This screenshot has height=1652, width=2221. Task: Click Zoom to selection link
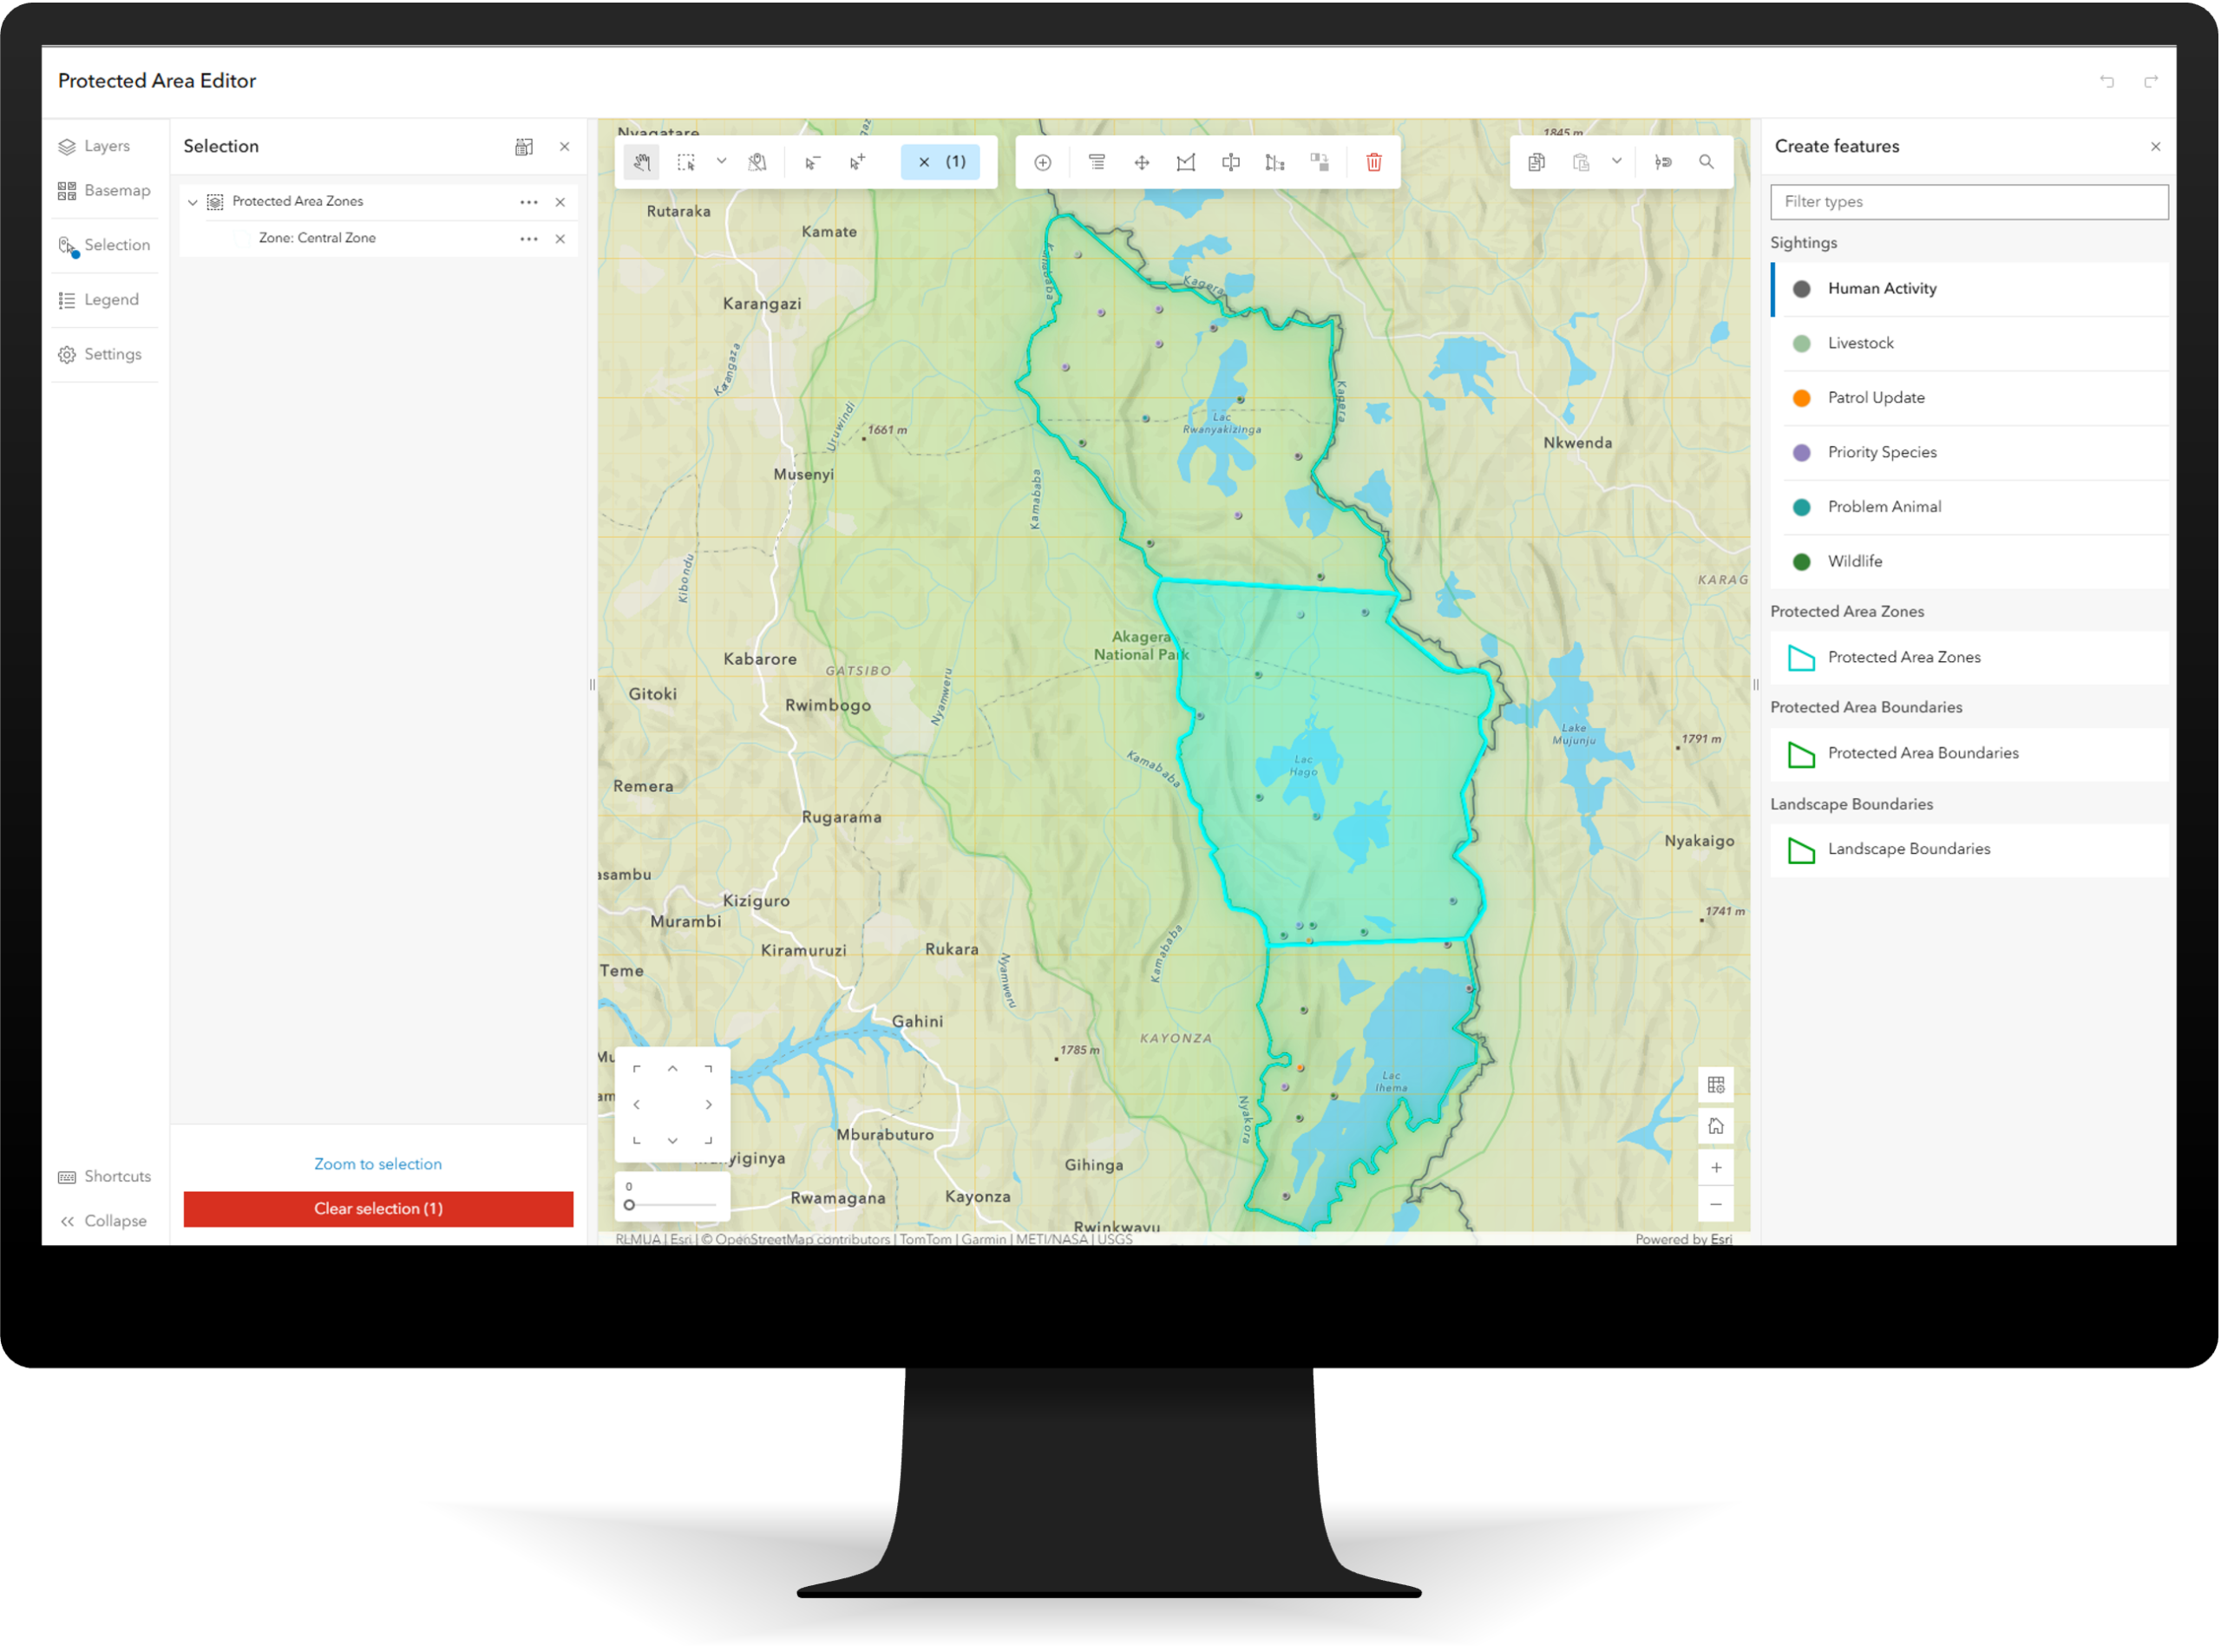coord(377,1163)
